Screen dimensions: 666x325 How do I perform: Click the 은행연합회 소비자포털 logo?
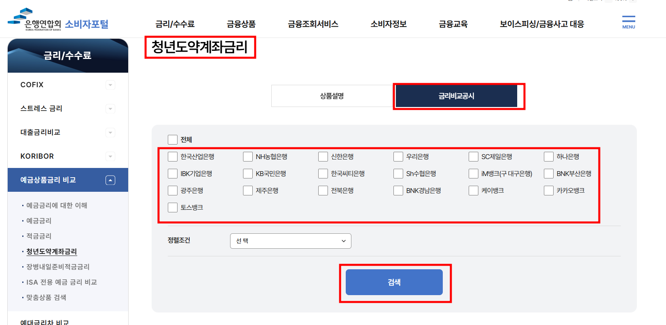pyautogui.click(x=58, y=19)
